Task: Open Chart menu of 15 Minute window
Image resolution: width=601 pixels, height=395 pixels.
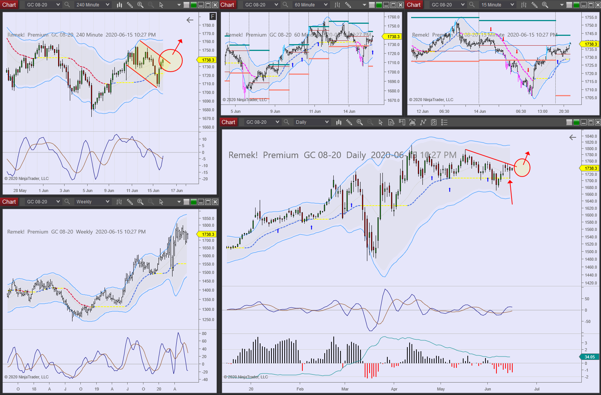Action: tap(414, 5)
